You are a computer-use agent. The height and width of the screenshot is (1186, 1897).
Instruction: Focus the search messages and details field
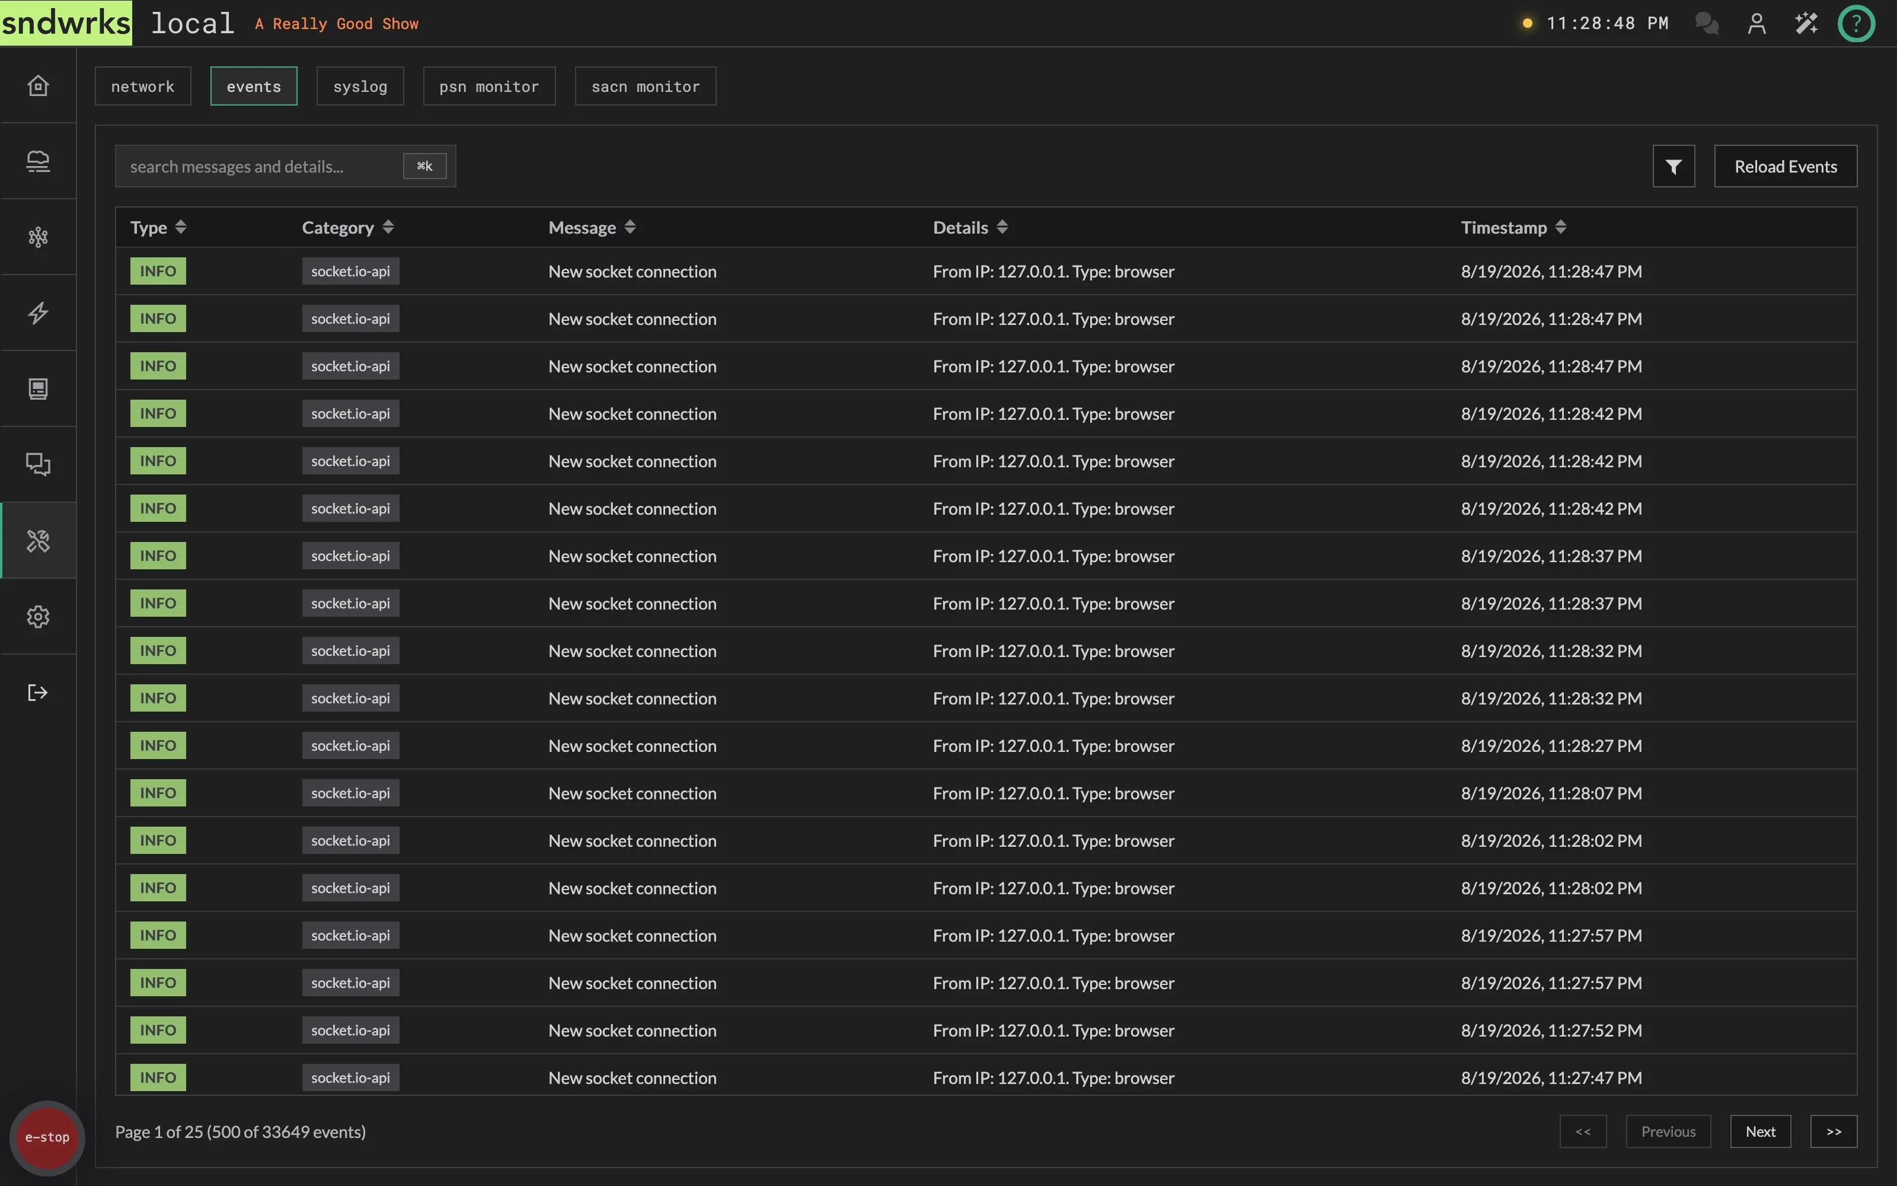[285, 166]
